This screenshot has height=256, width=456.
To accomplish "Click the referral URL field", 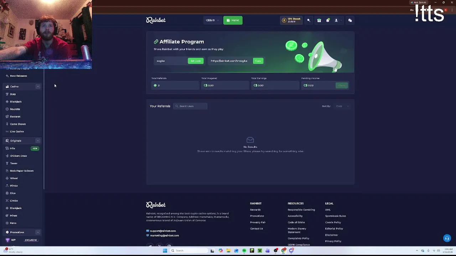I will coord(230,61).
